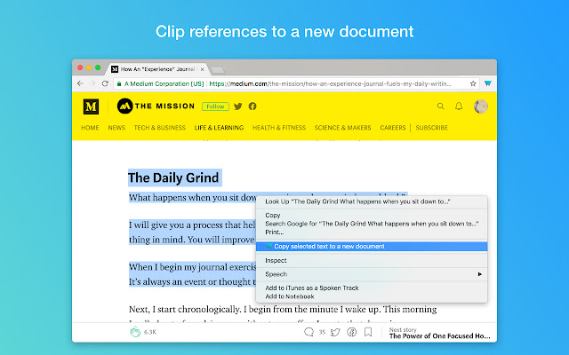Viewport: 569px width, 355px height.
Task: Open responses via comment bubble icon
Action: [x=309, y=332]
